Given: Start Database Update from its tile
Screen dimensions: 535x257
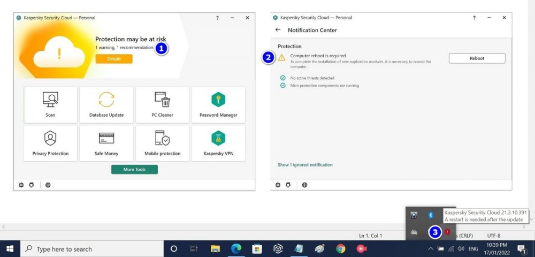Looking at the screenshot, I should pyautogui.click(x=106, y=105).
